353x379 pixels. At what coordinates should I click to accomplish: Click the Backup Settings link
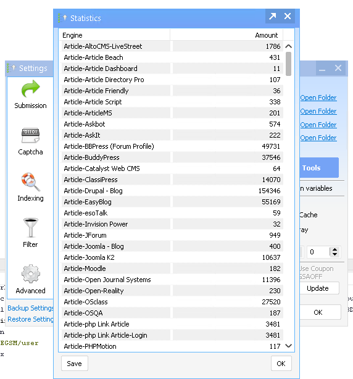click(30, 308)
